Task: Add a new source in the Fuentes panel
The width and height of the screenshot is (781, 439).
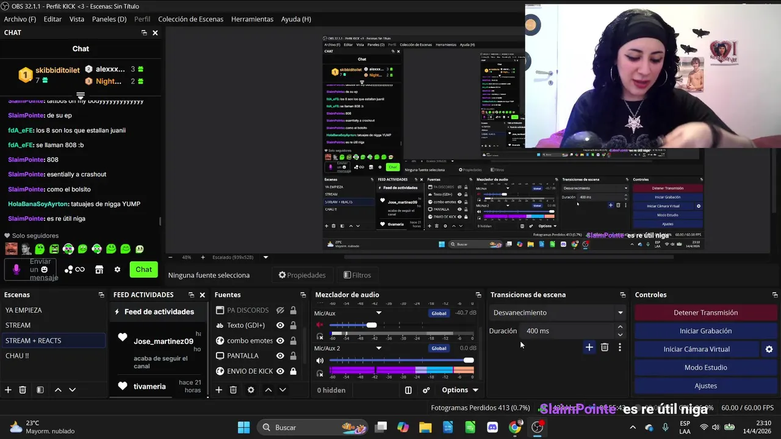Action: point(218,390)
